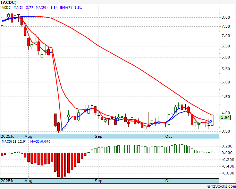Image resolution: width=236 pixels, height=189 pixels.
Task: Click the deepest red MACD histogram bar
Action: pyautogui.click(x=62, y=165)
